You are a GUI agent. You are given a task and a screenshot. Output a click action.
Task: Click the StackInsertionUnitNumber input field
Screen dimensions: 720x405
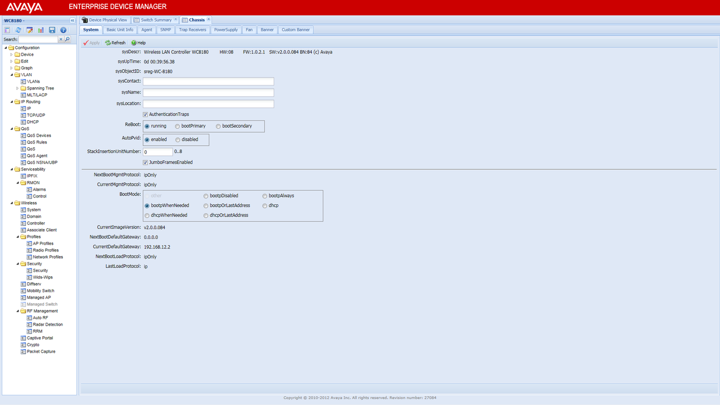point(157,152)
